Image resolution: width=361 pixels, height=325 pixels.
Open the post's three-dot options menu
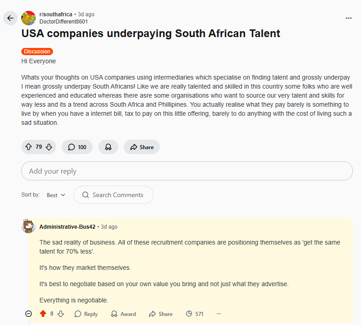click(x=348, y=18)
